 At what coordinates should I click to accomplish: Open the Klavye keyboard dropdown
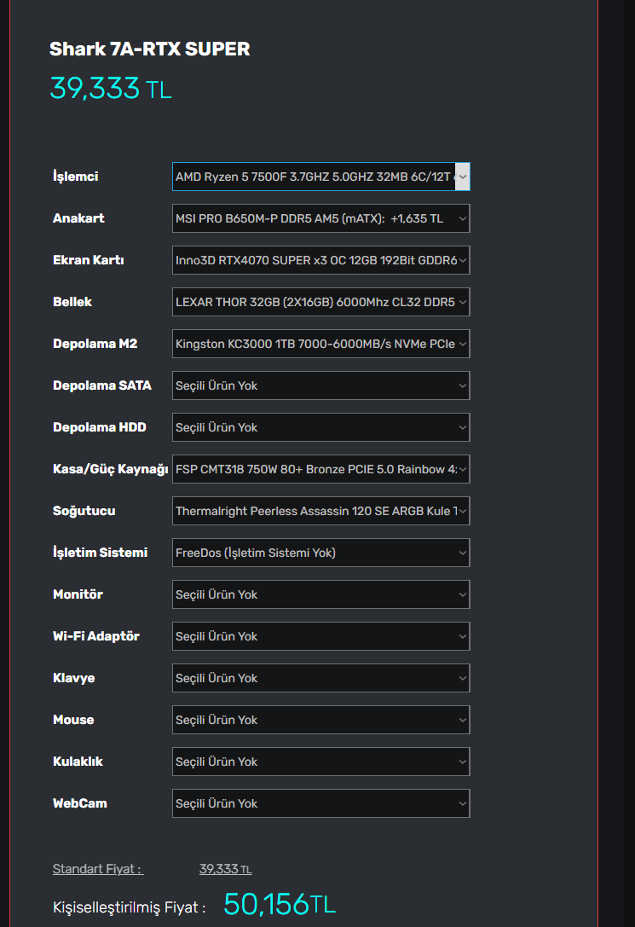pyautogui.click(x=320, y=678)
